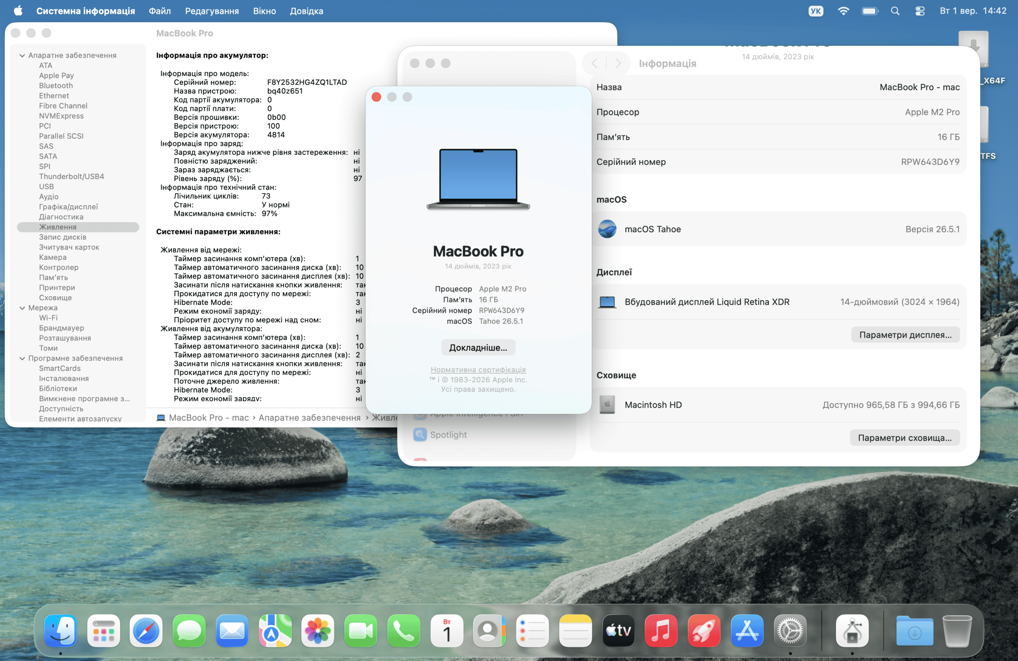Image resolution: width=1018 pixels, height=661 pixels.
Task: Collapse the Мережа tree section
Action: [22, 308]
